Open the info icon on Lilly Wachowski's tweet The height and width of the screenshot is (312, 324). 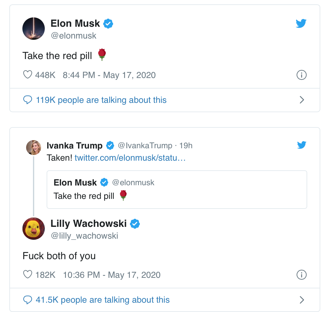tap(301, 275)
